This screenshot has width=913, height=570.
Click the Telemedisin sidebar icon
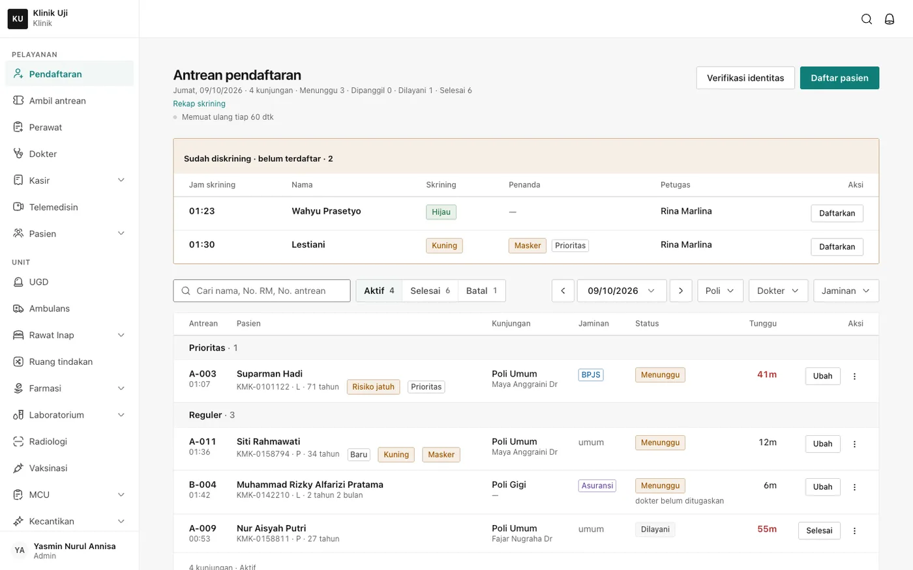(18, 207)
